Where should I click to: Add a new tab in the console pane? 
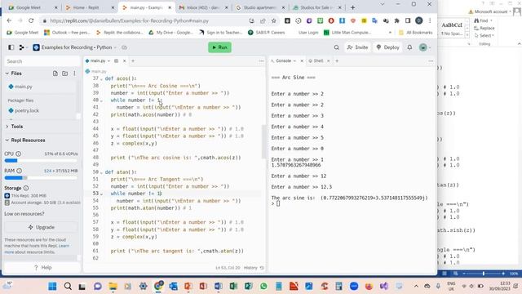[x=337, y=61]
